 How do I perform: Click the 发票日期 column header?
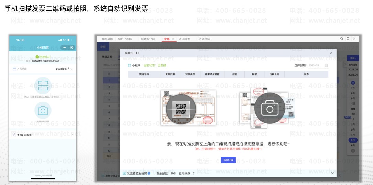(170, 74)
